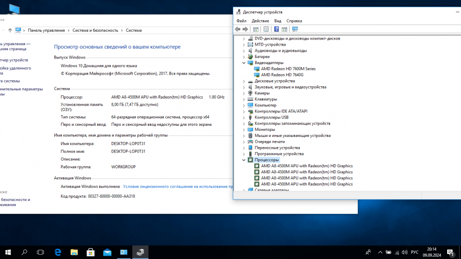461x259 pixels.
Task: Click the volume speaker tray icon
Action: (x=405, y=252)
